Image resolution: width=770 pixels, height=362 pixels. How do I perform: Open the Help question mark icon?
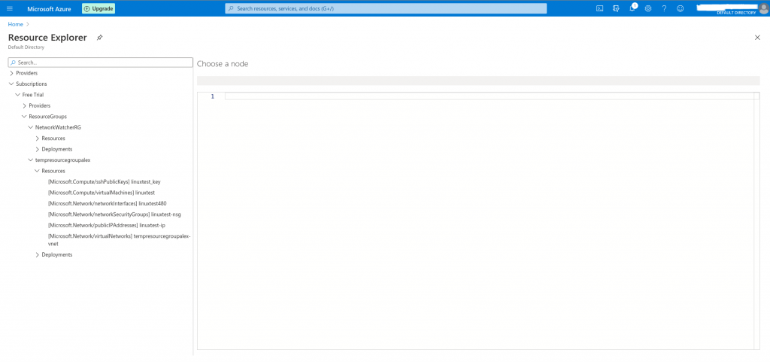click(664, 8)
